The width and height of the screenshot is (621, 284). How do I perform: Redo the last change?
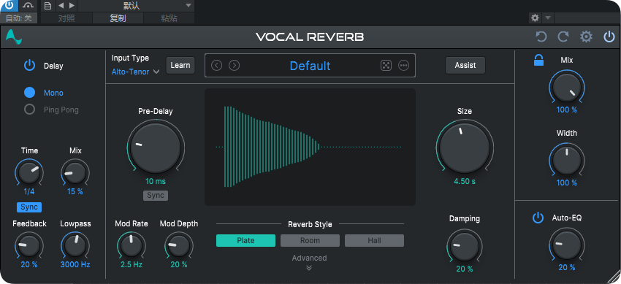click(563, 37)
